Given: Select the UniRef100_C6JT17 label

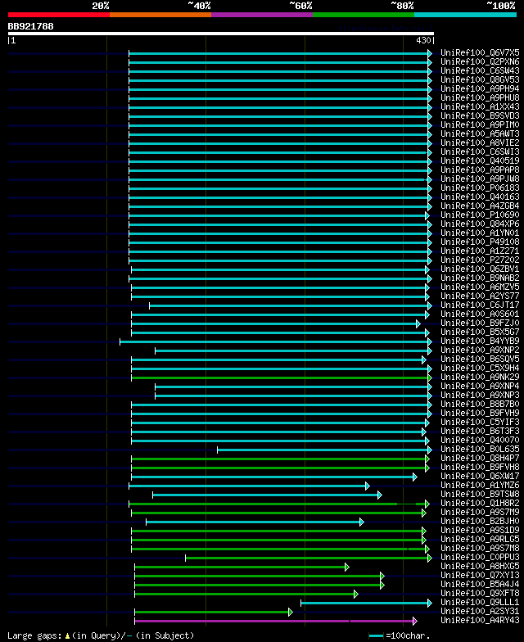Looking at the screenshot, I should pos(480,305).
